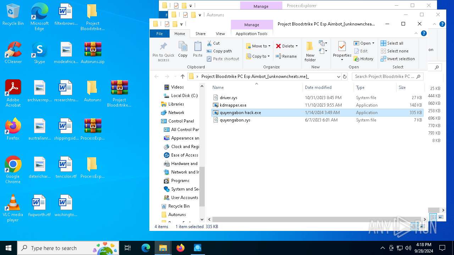Screen dimensions: 454x255
Task: Sort files by Name column header
Action: [x=256, y=87]
